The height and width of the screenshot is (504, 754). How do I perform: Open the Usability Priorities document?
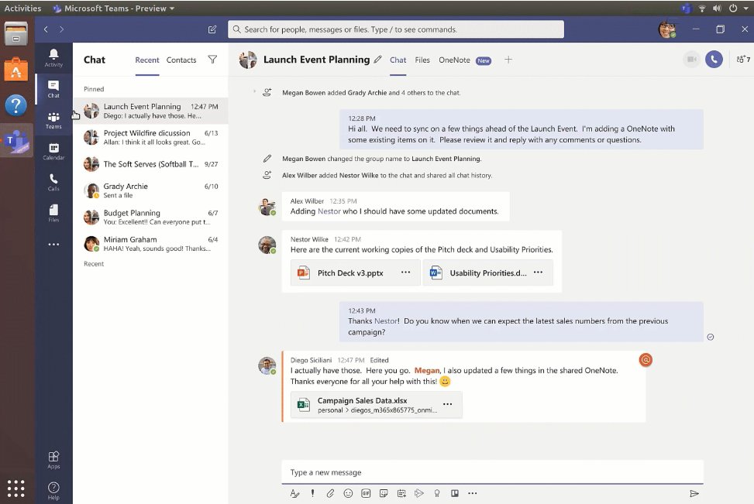coord(487,273)
